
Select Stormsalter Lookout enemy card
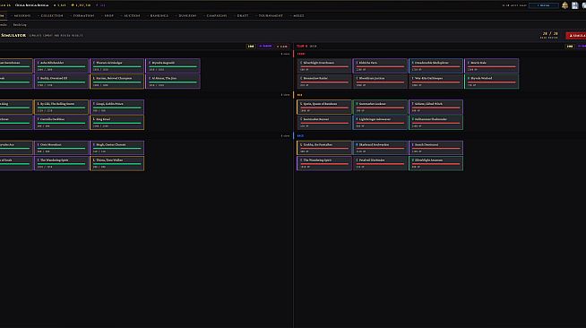(380, 107)
